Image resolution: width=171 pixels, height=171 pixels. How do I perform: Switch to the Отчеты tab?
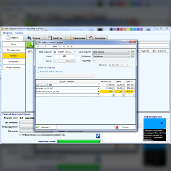click(x=34, y=38)
